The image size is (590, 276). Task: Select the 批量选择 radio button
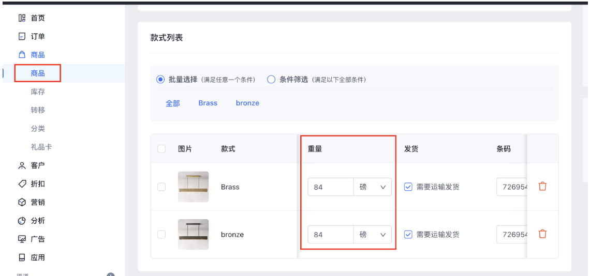(x=160, y=80)
